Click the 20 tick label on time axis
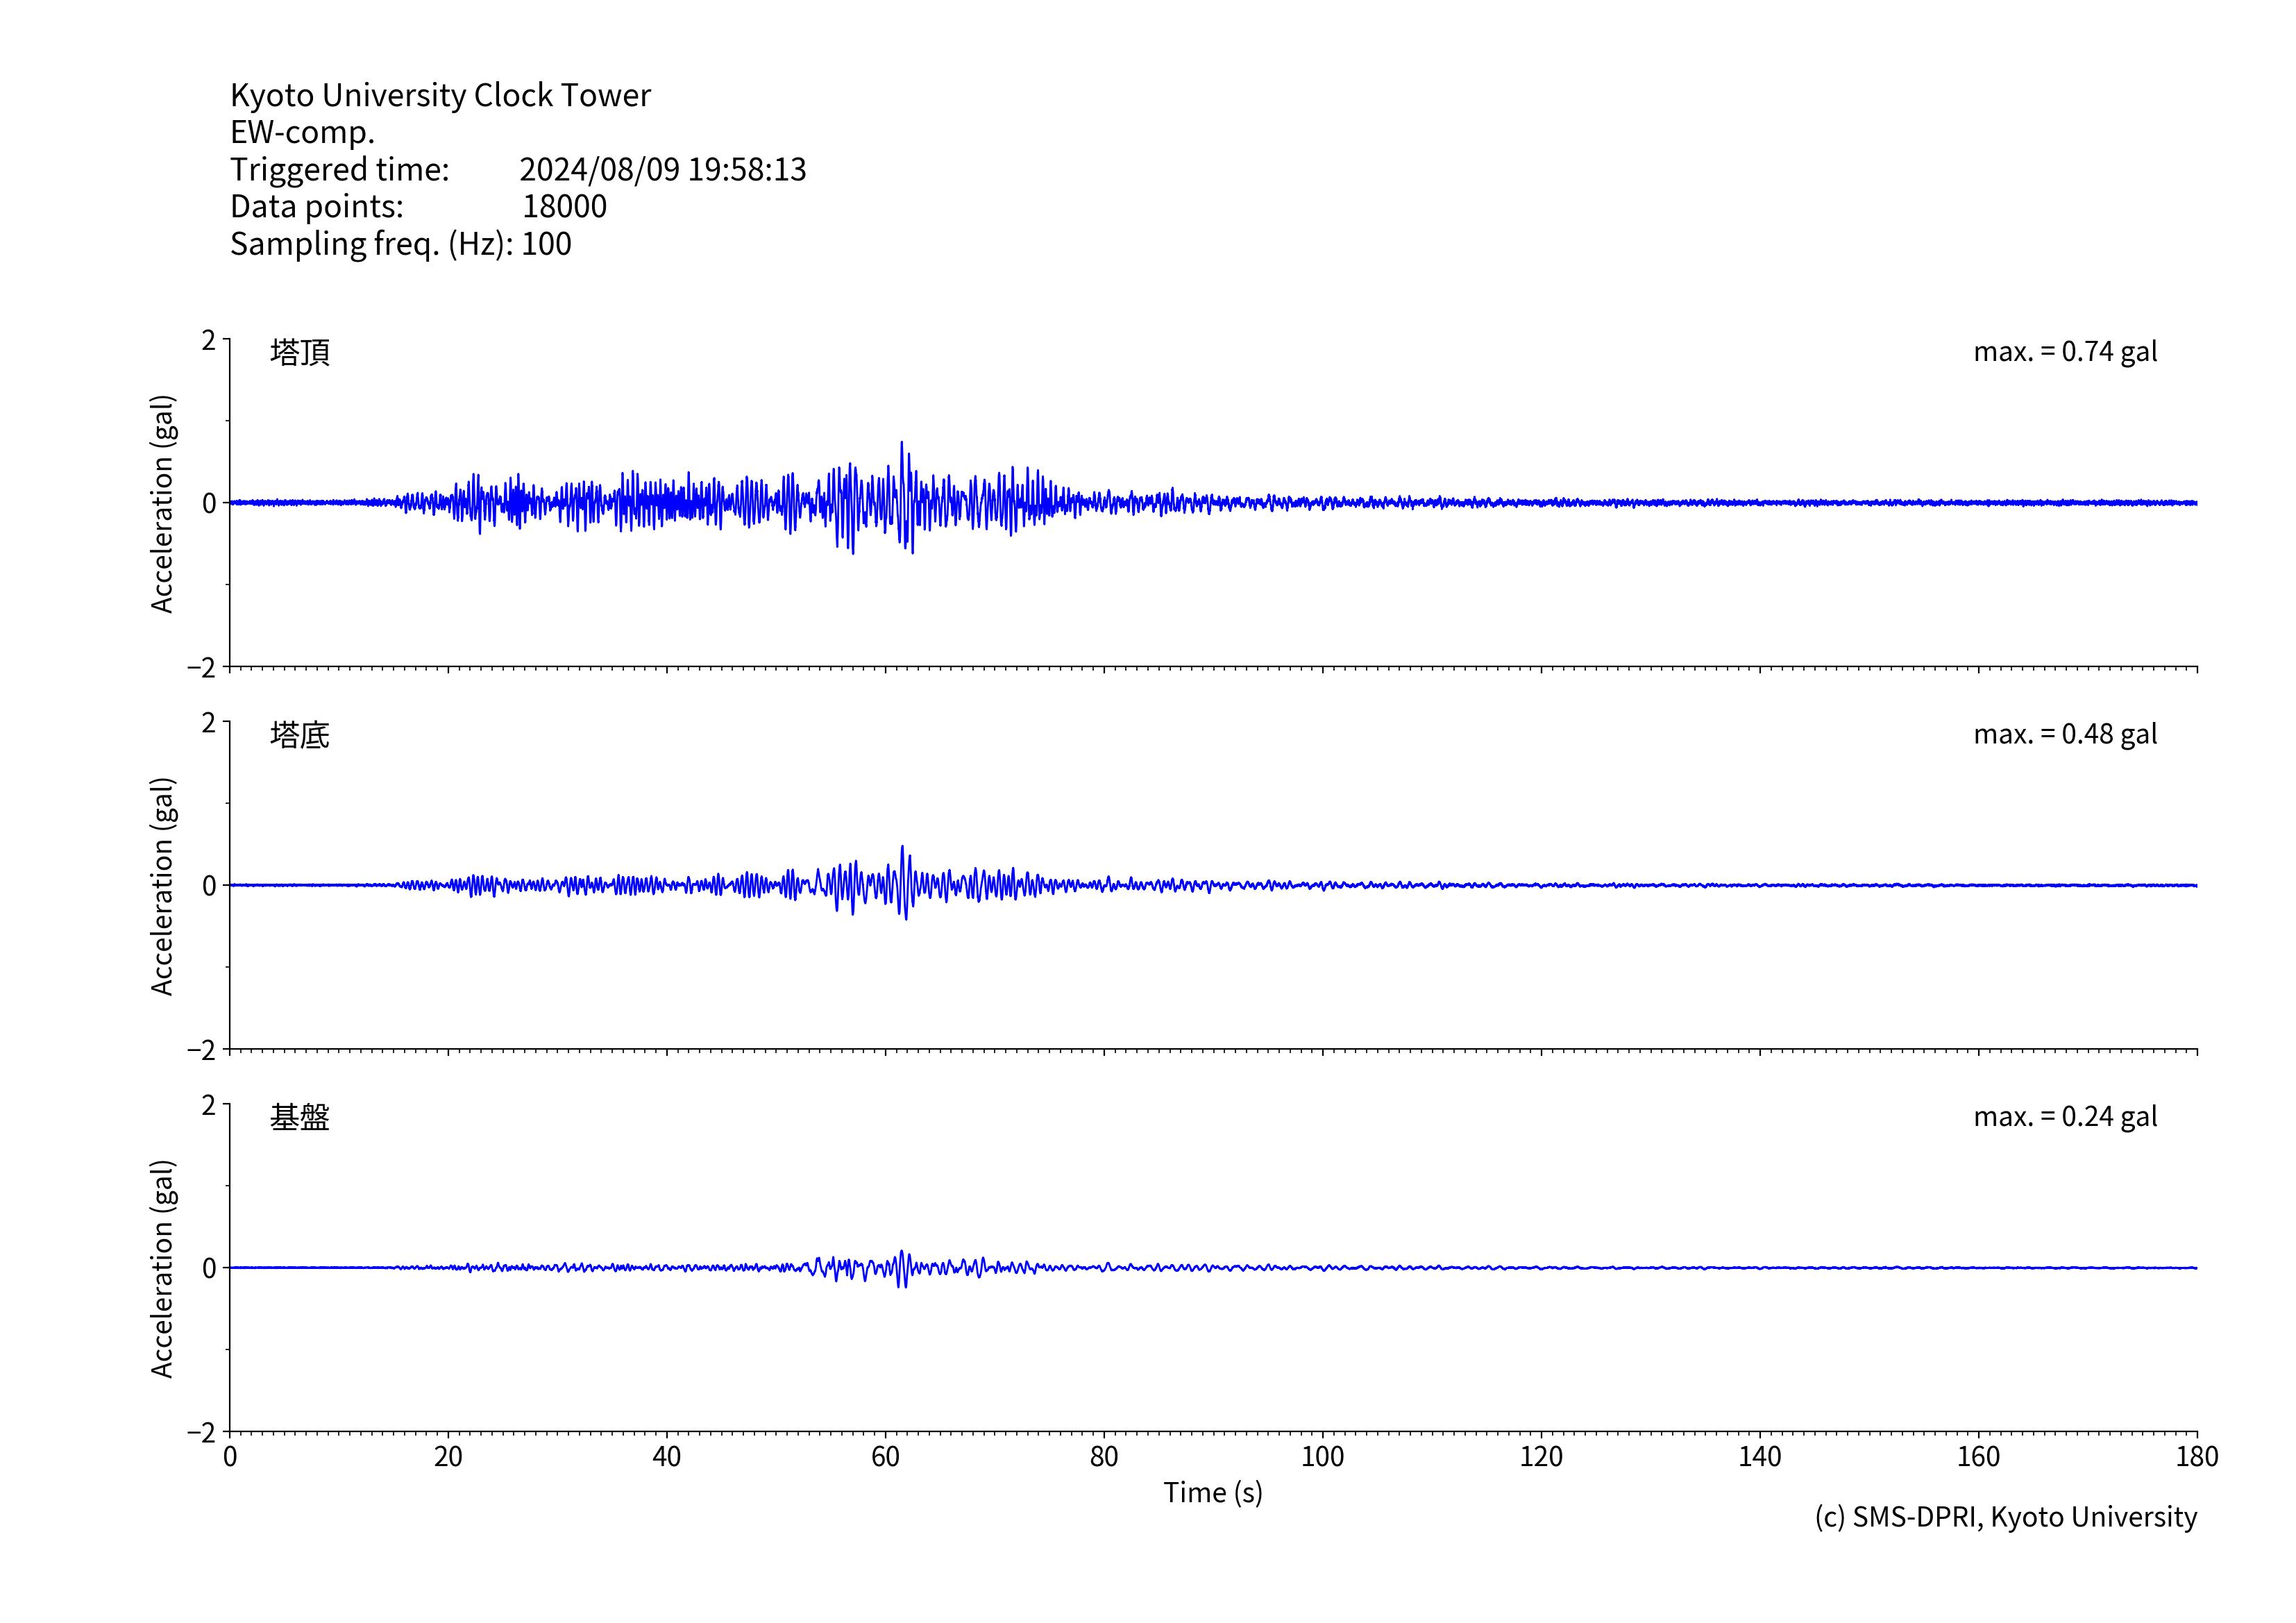This screenshot has width=2296, height=1623. pos(448,1457)
